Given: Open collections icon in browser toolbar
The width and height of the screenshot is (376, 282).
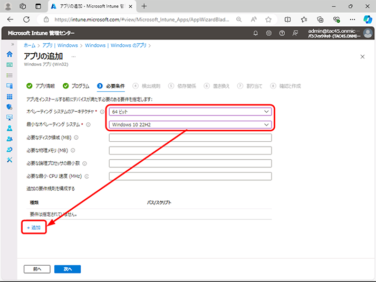Looking at the screenshot, I should pyautogui.click(x=320, y=20).
